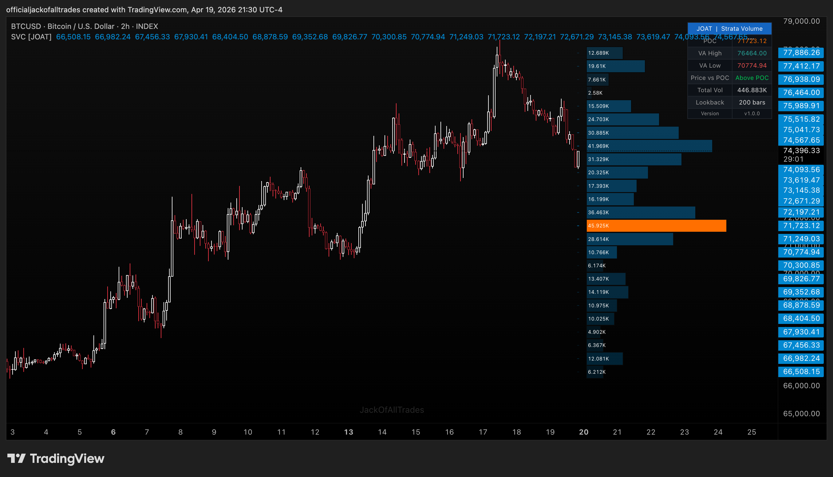
Task: Click the 77,412.17 price axis label
Action: click(x=801, y=66)
